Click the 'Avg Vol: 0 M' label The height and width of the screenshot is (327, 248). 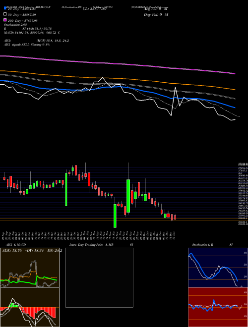(x=156, y=9)
